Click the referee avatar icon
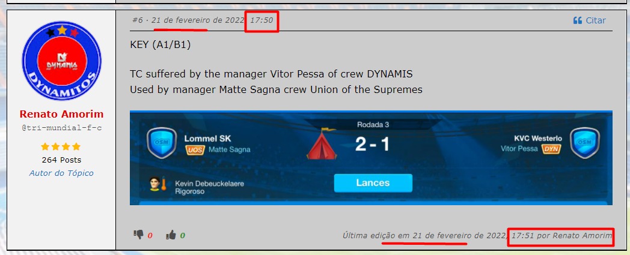 [158, 184]
